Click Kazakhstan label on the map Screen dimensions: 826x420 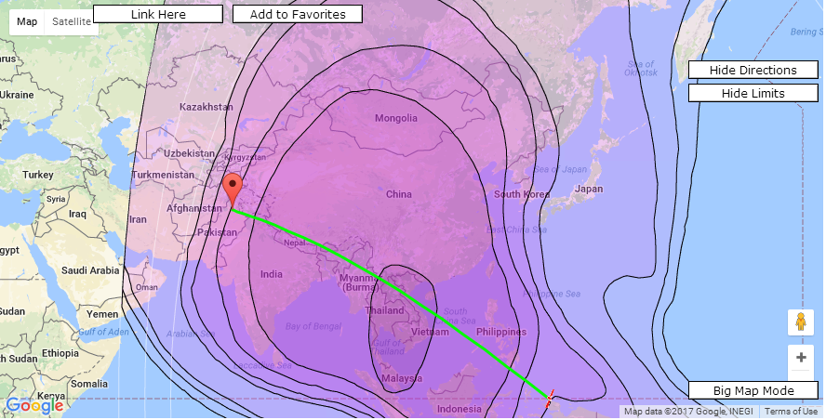206,107
